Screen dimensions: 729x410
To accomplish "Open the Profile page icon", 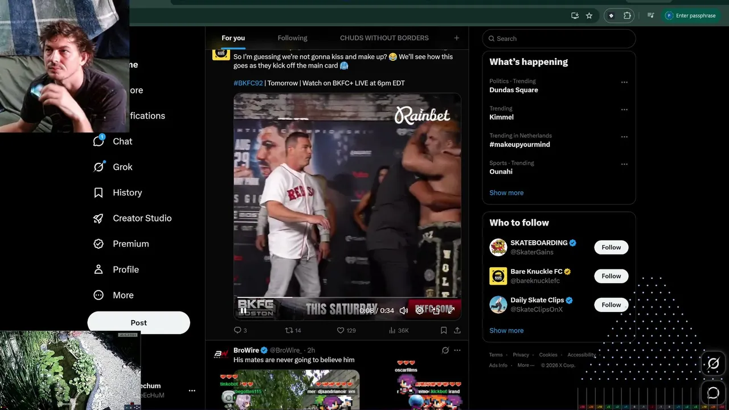I will (99, 269).
